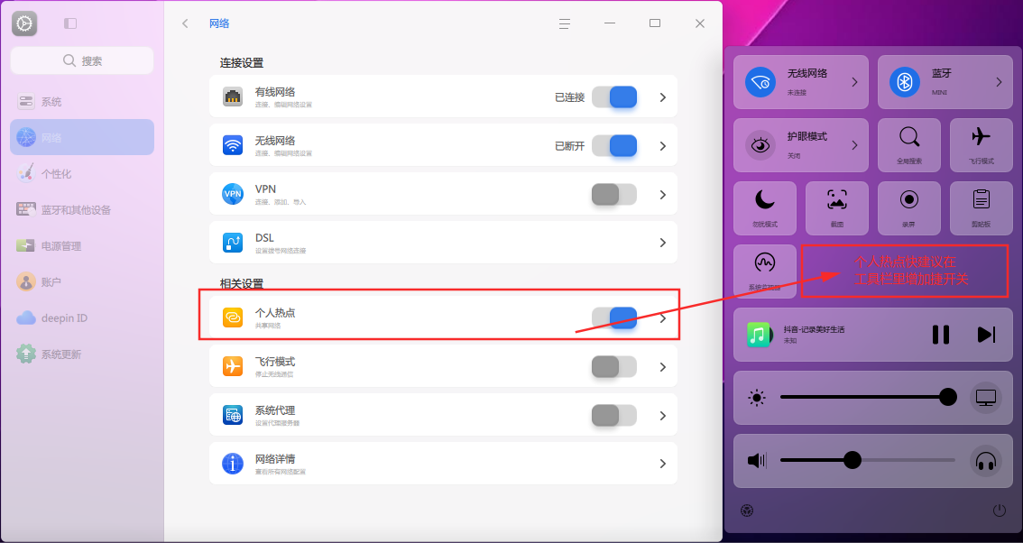Expand 蓝牙 tile chevron in quick panel

999,82
